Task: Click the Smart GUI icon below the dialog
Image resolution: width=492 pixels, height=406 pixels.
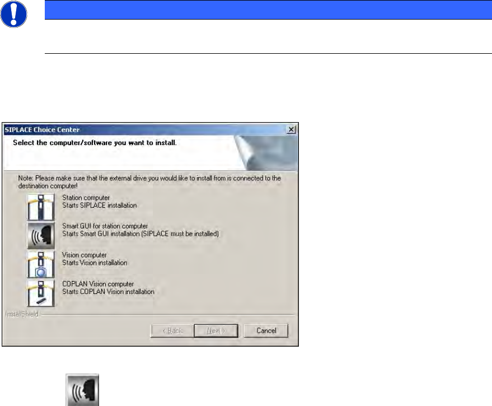Action: click(x=82, y=390)
